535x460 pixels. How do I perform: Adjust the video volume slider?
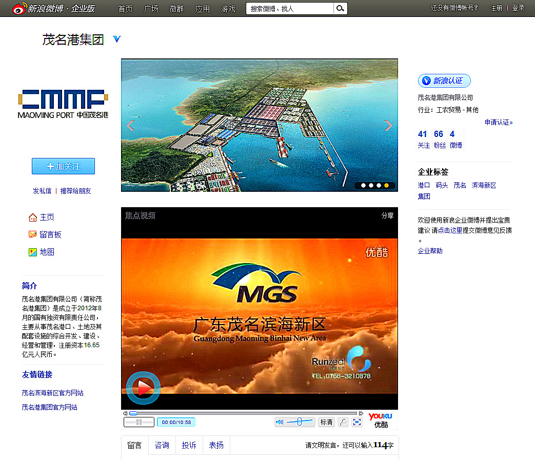(300, 422)
